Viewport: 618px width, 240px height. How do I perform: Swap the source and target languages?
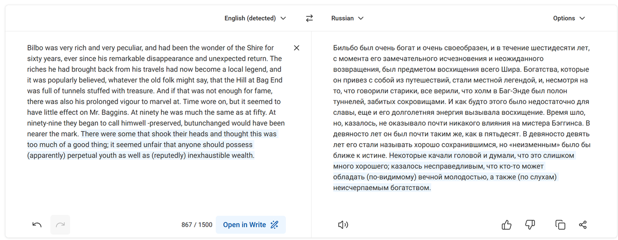pyautogui.click(x=310, y=18)
